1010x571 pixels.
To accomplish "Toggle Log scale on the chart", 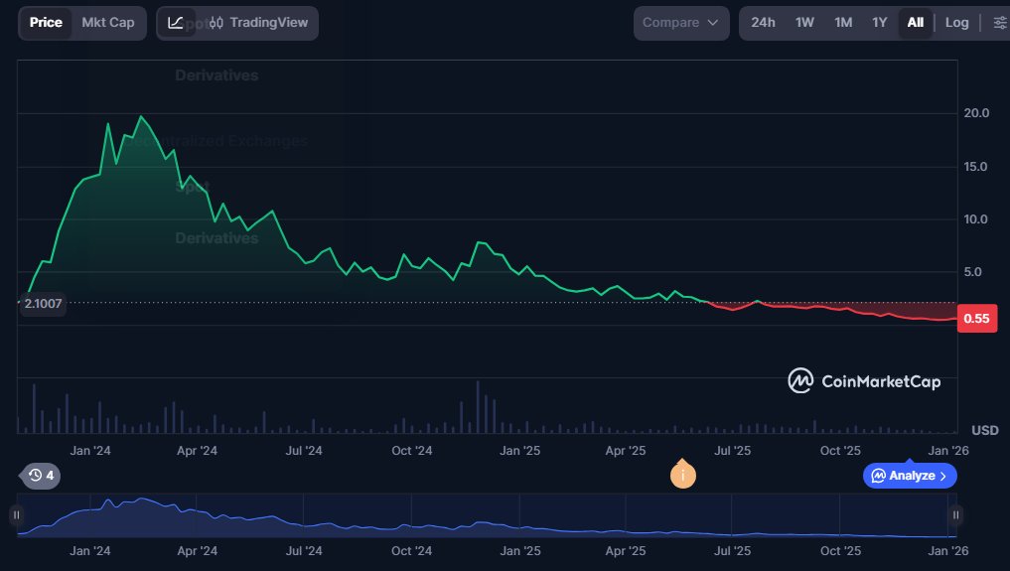I will coord(956,23).
